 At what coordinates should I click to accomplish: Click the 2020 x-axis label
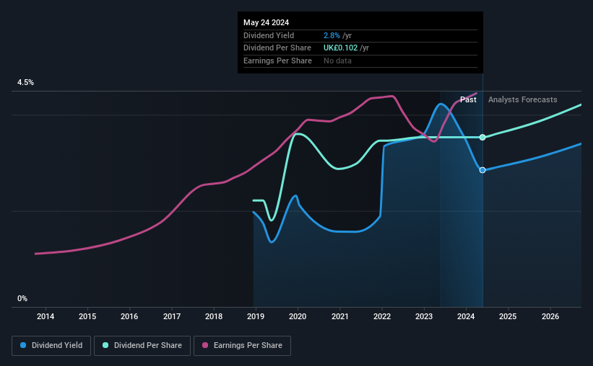[298, 316]
